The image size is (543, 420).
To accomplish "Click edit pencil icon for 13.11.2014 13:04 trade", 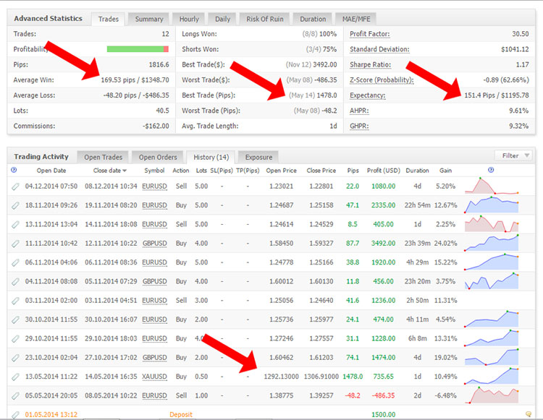I will point(15,225).
